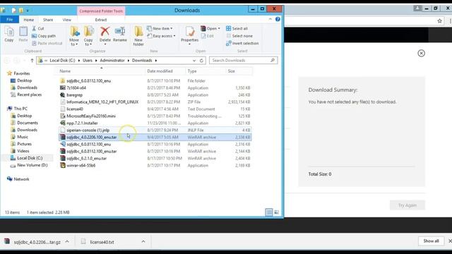Collapse the ribbon with the chevron arrow

(x=270, y=19)
